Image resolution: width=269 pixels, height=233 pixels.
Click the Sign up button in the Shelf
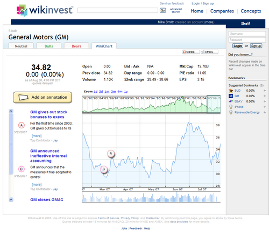(256, 46)
